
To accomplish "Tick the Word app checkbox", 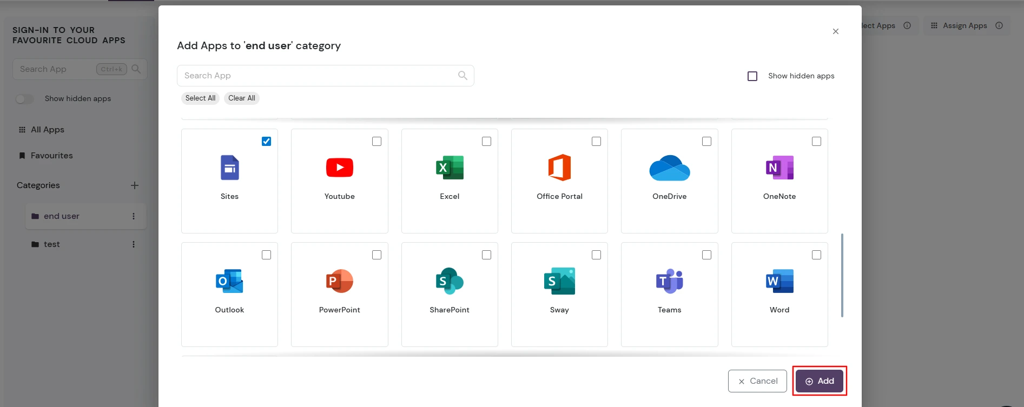I will pyautogui.click(x=816, y=255).
